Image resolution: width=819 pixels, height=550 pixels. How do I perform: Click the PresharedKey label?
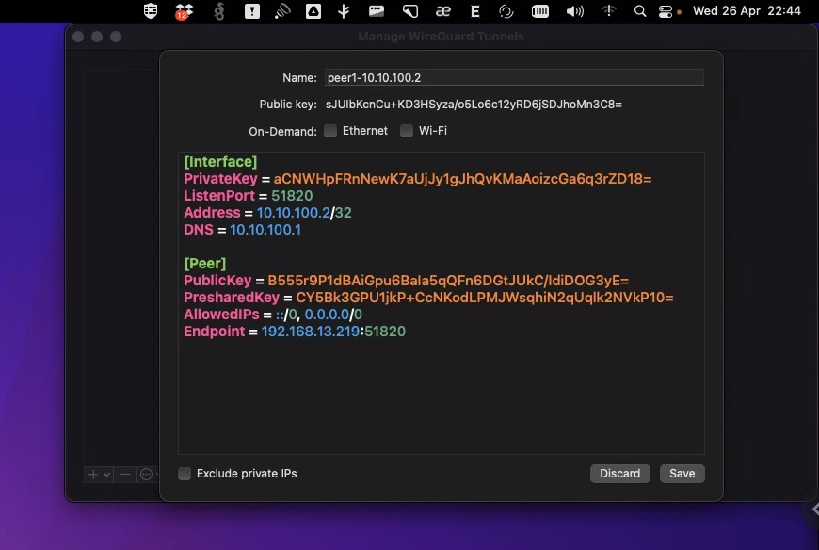click(232, 298)
